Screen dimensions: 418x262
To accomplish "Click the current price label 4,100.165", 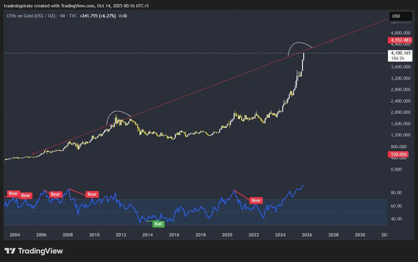I will coord(401,53).
